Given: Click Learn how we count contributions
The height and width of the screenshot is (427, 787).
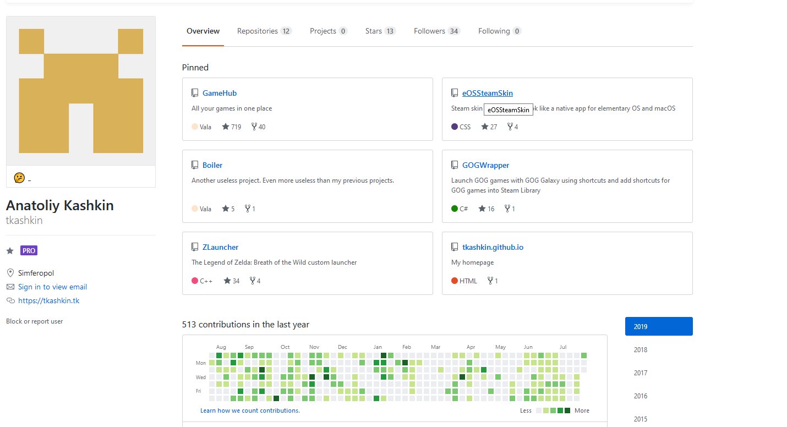Looking at the screenshot, I should tap(250, 410).
